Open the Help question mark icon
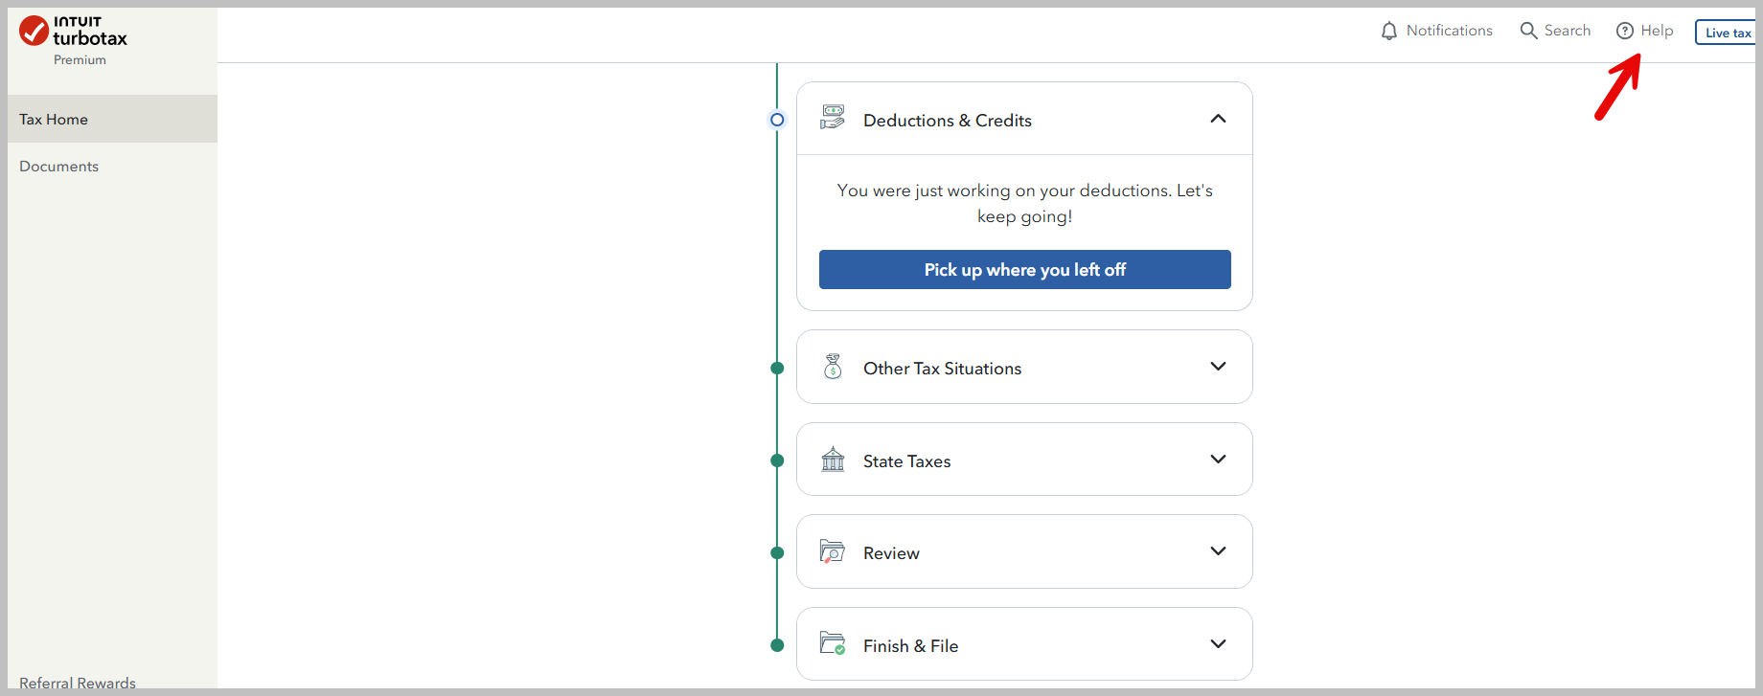Screen dimensions: 1763x696 point(1625,31)
